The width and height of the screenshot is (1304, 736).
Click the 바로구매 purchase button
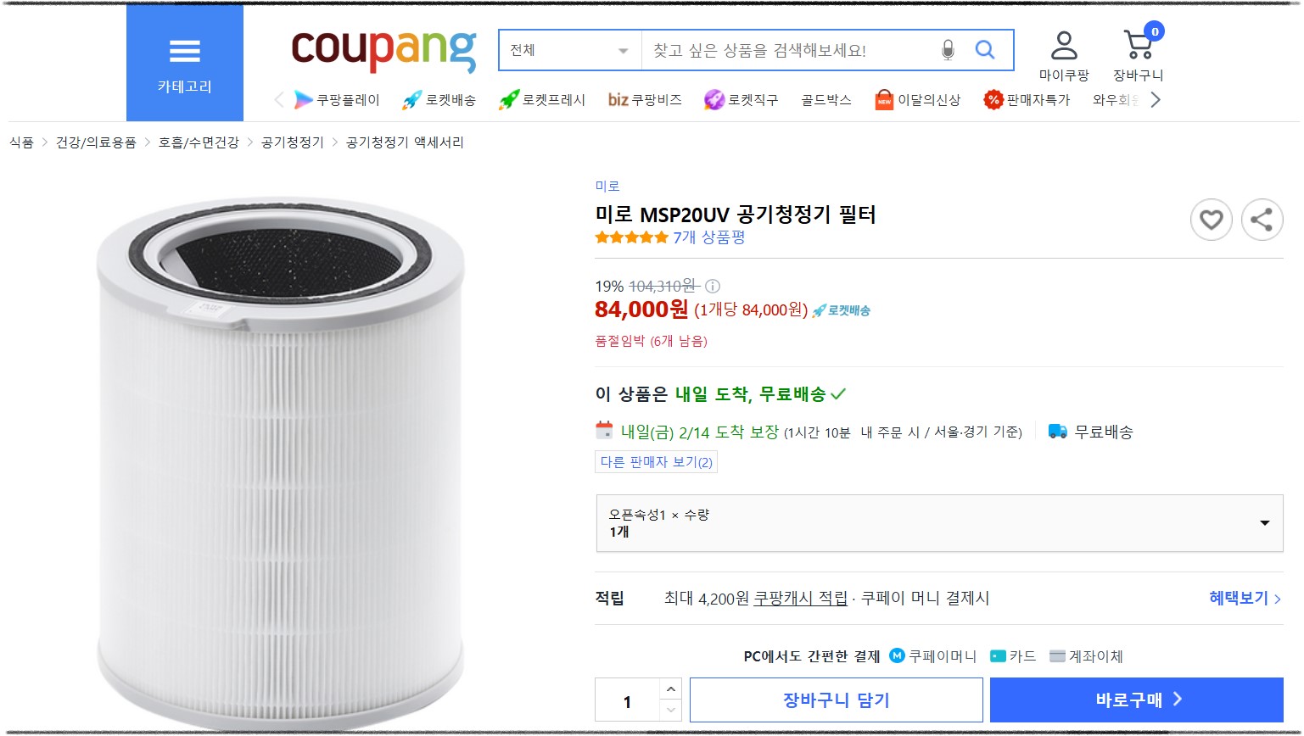[x=1136, y=700]
